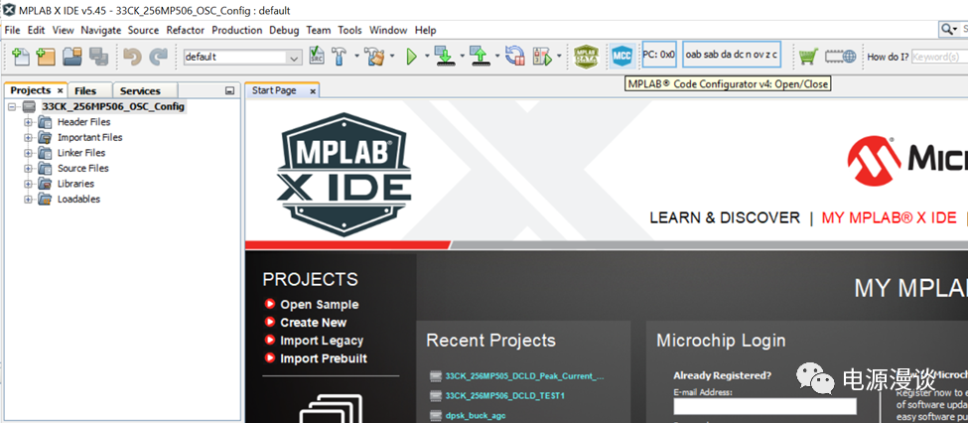Click the New Project toolbar icon
This screenshot has width=968, height=423.
coord(45,57)
